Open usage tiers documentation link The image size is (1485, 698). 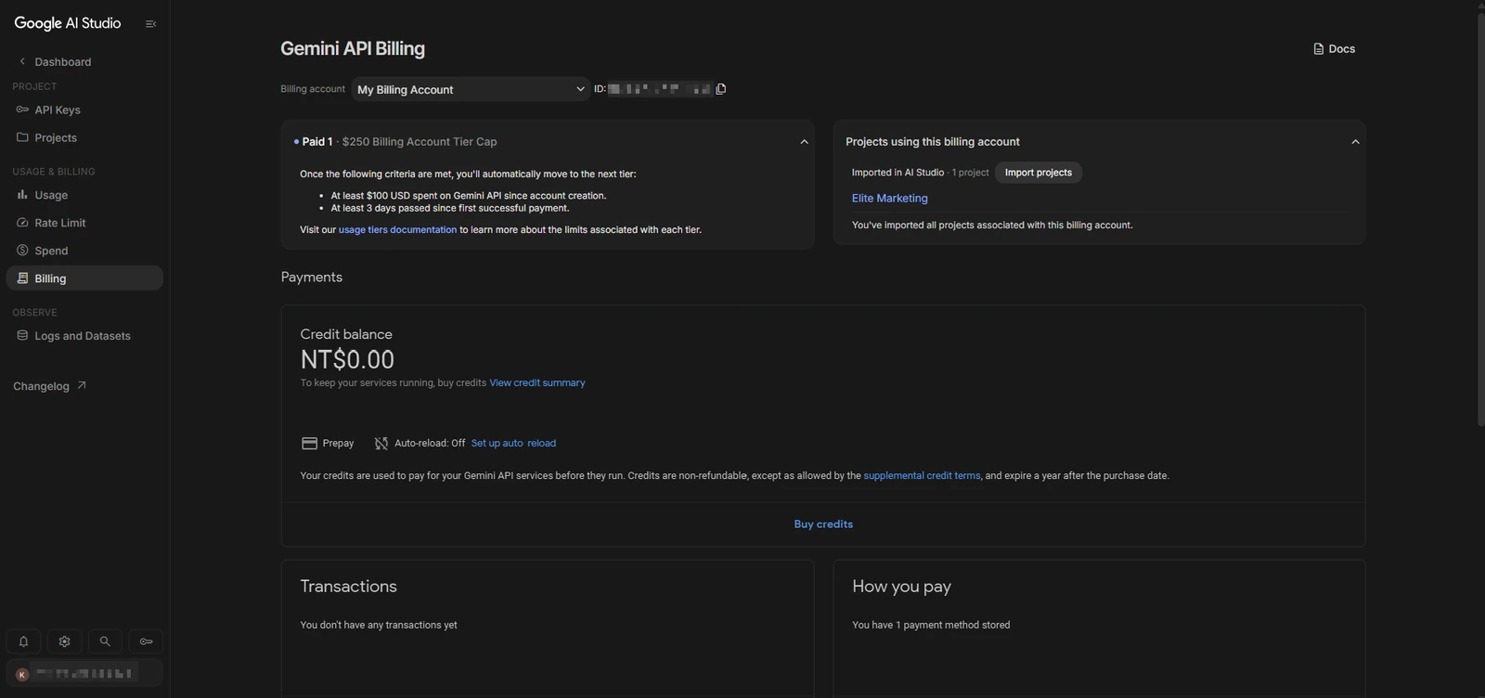tap(397, 230)
